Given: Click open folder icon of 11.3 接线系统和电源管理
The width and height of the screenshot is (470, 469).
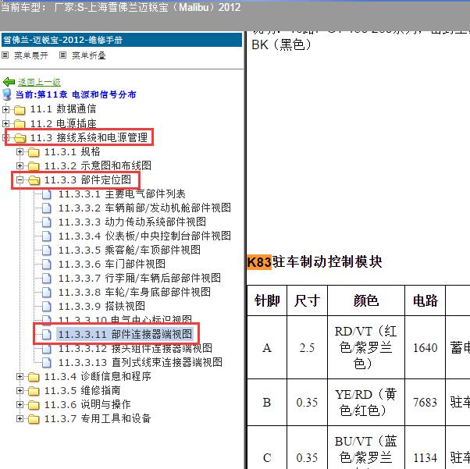Looking at the screenshot, I should pyautogui.click(x=20, y=138).
